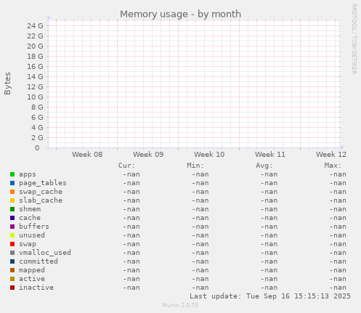Click the dark red inactive swatch

(x=12, y=288)
